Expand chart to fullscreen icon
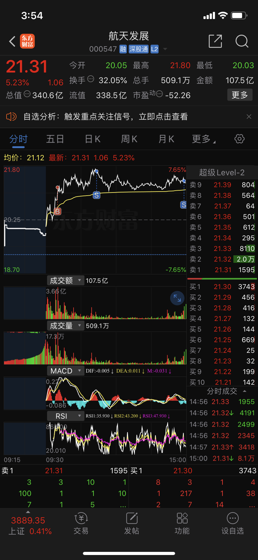The image size is (258, 560). pos(177,298)
